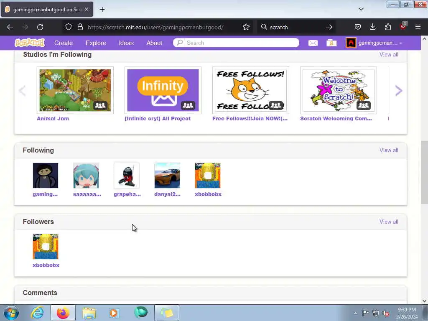
Task: Click the studios carousel left arrow
Action: pos(23,90)
